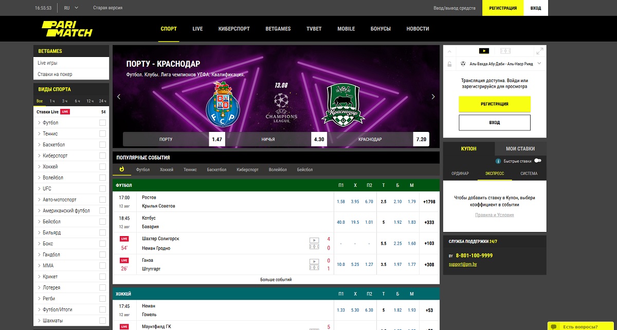Select odds 1.47 for Порту
Screen dimensions: 617x330
coord(217,139)
